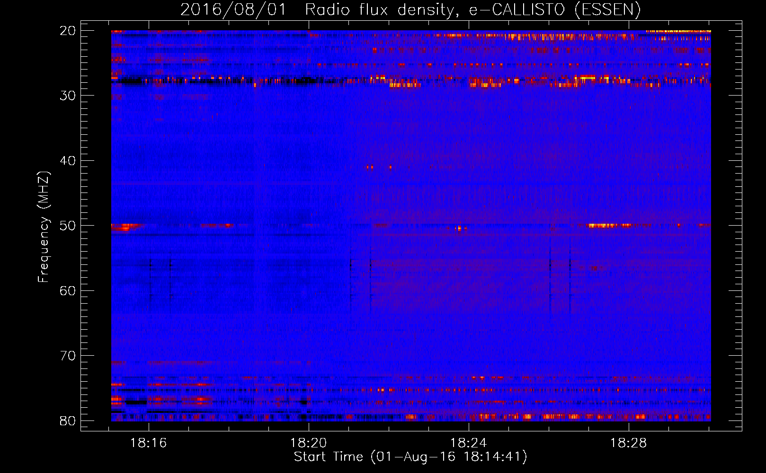This screenshot has width=766, height=473.
Task: Click the '80' frequency tick label
Action: [68, 420]
